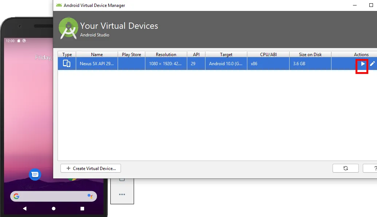
Task: Click the Android icon in window title bar
Action: [59, 5]
